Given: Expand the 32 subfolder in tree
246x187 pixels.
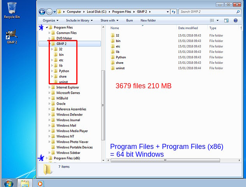Looking at the screenshot, I should 52,49.
